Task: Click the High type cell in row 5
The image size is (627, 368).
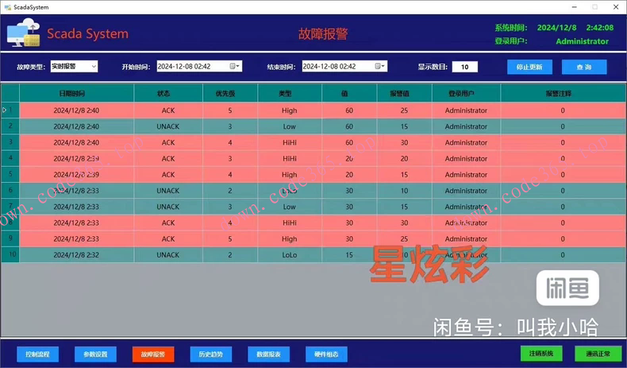Action: [290, 175]
